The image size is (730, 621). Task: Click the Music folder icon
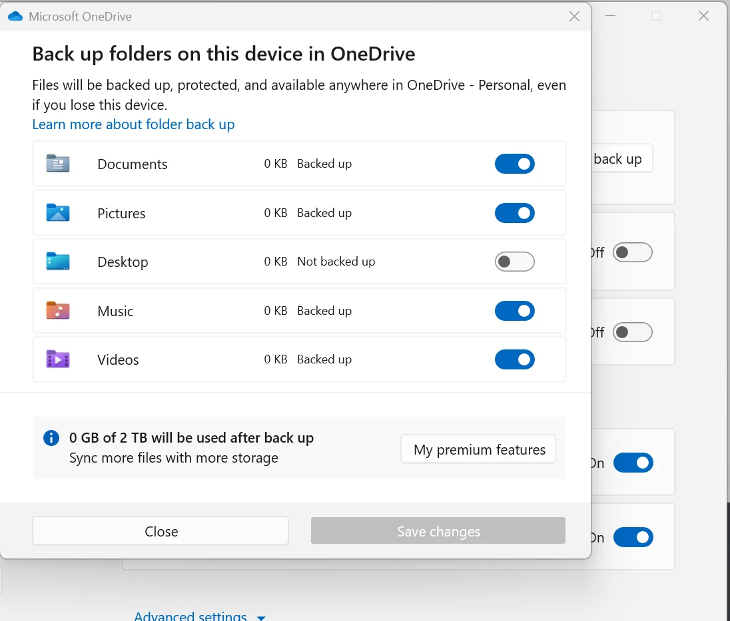coord(58,310)
